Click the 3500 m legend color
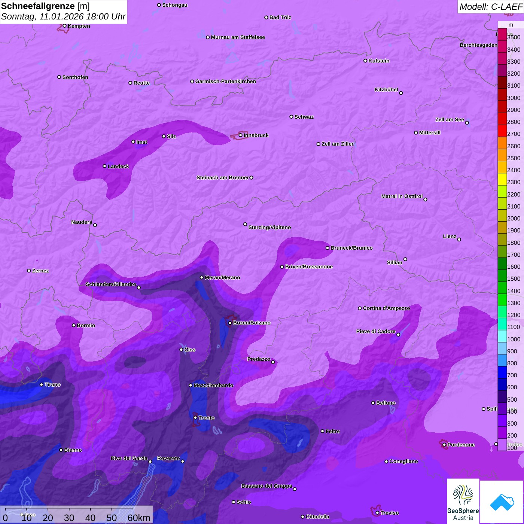Viewport: 524px width, 524px height. [x=502, y=34]
